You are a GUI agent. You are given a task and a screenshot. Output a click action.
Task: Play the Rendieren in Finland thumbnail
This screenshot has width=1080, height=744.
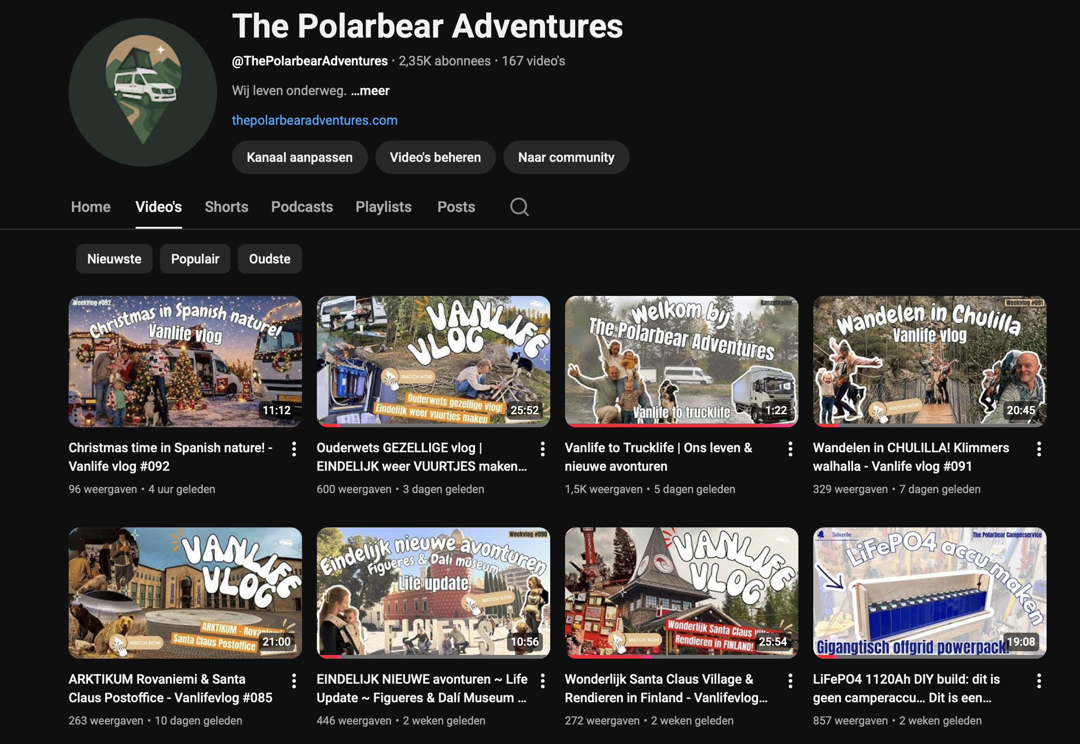click(x=681, y=592)
